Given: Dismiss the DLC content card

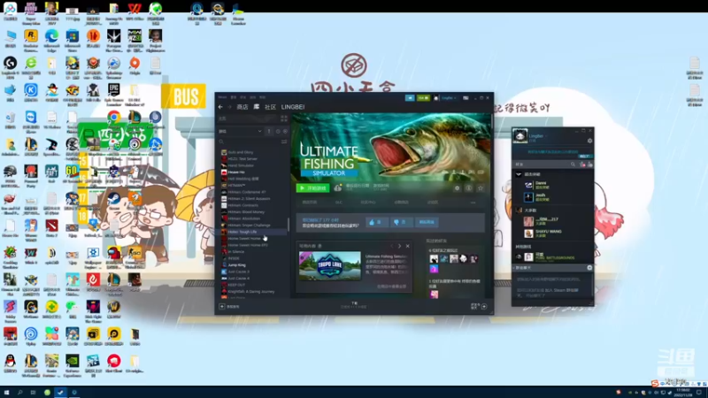Looking at the screenshot, I should click(407, 246).
